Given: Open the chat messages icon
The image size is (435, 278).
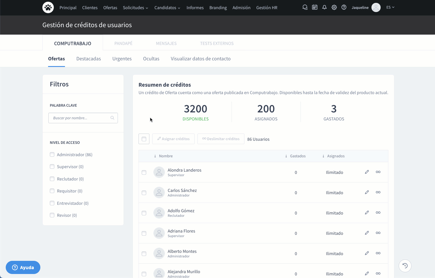Looking at the screenshot, I should point(305,7).
